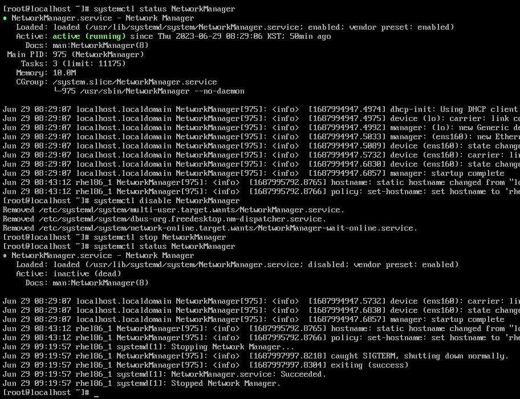Viewport: 520px width, 399px height.
Task: Select the 'exiting (success)' log message
Action: (x=369, y=365)
